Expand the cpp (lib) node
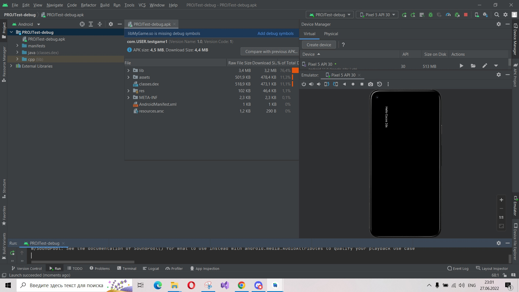This screenshot has height=292, width=519. click(17, 59)
